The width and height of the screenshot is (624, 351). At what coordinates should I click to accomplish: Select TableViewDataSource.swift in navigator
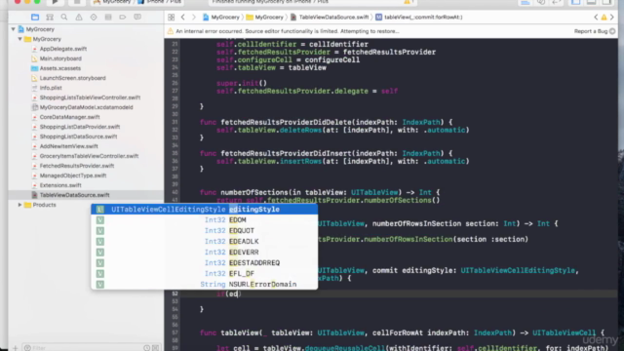(74, 195)
